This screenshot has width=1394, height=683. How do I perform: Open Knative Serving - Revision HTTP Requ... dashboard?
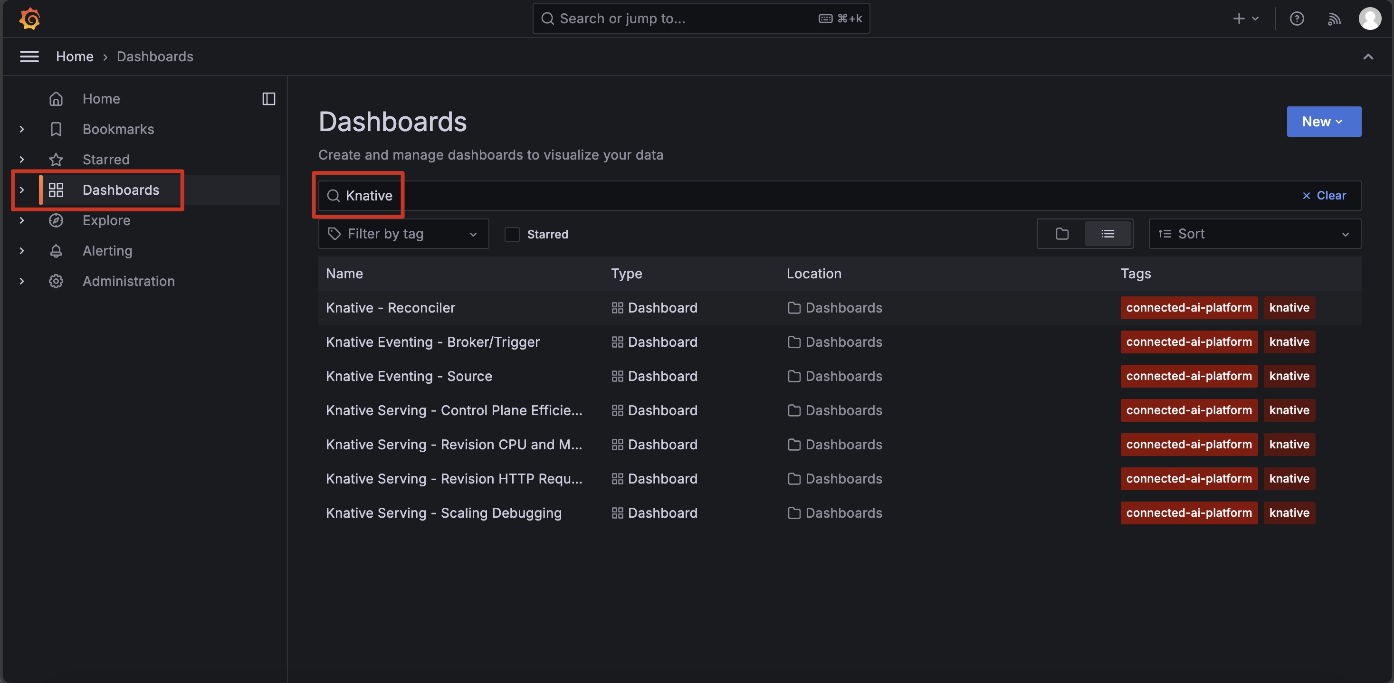click(453, 479)
